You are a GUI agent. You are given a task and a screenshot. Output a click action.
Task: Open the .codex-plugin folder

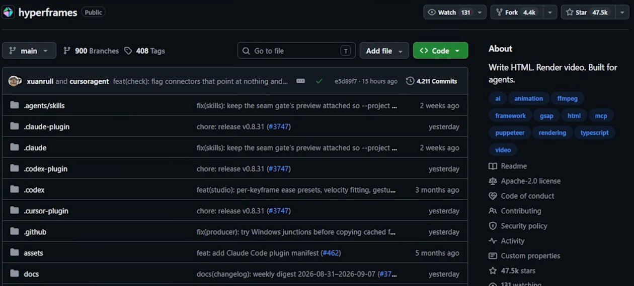coord(45,169)
